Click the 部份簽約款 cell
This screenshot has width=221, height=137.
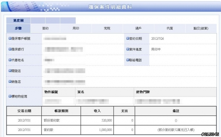(61, 120)
